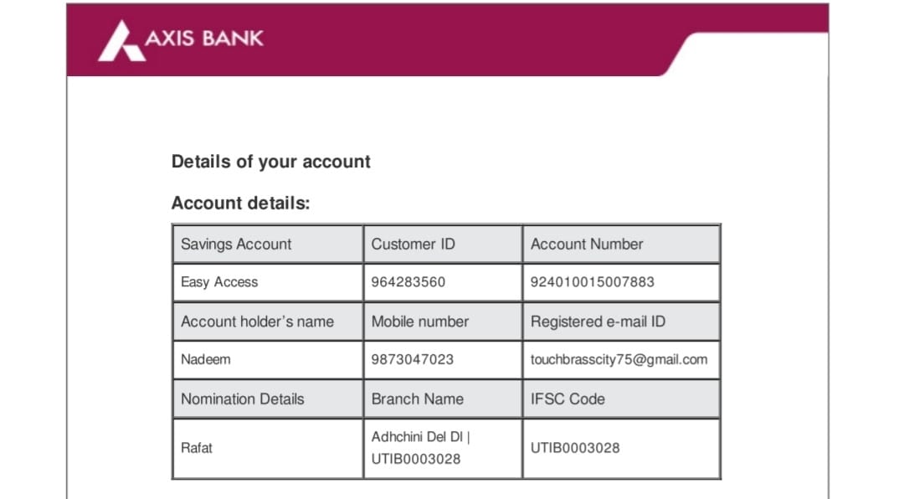The width and height of the screenshot is (904, 499).
Task: Open the touchbrasscity75@gmail.com email address
Action: 619,359
